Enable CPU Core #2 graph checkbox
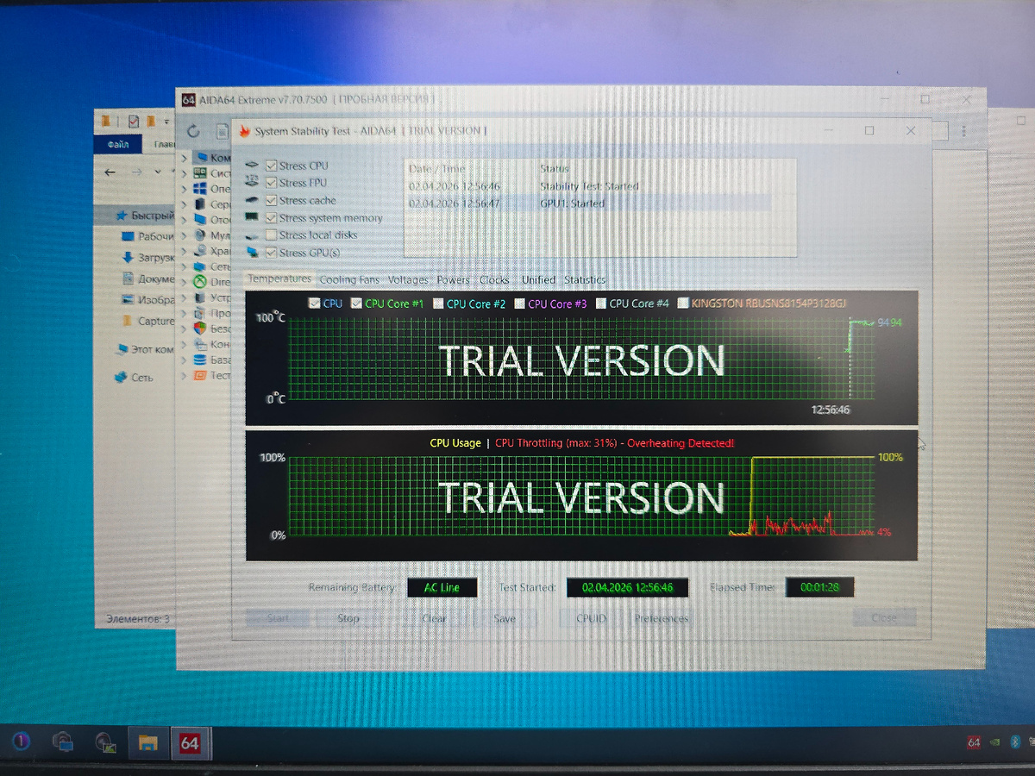The width and height of the screenshot is (1035, 776). pyautogui.click(x=438, y=304)
